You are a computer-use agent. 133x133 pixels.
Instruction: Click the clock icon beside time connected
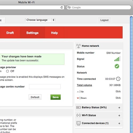(118, 79)
